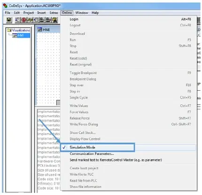Open the Help menu

pyautogui.click(x=95, y=13)
